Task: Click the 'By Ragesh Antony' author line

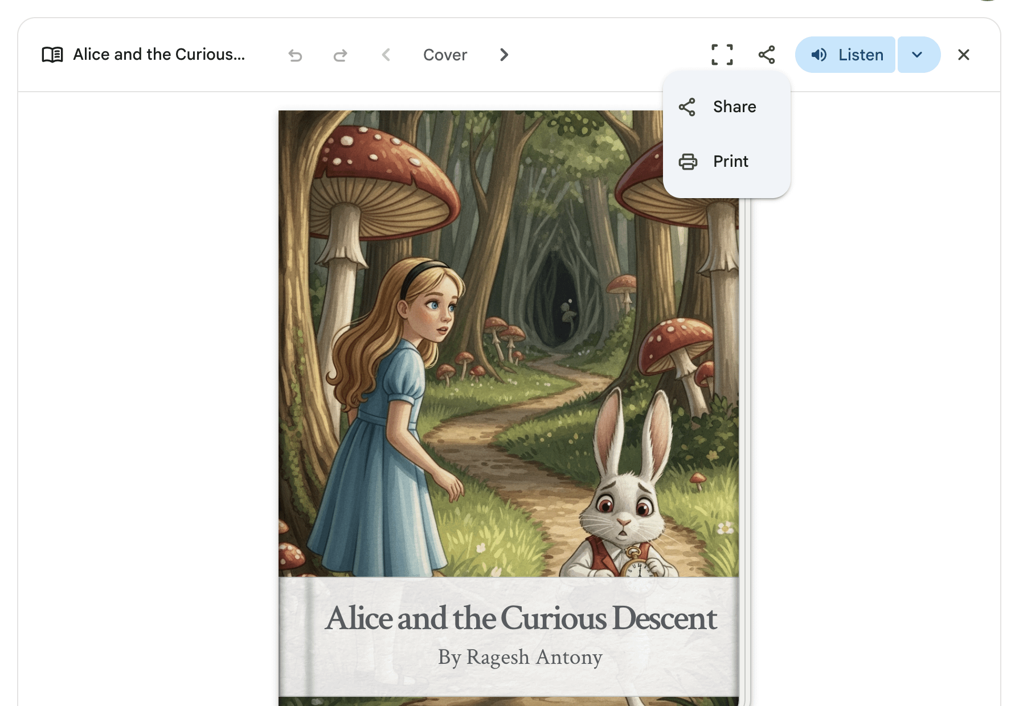Action: [x=520, y=657]
